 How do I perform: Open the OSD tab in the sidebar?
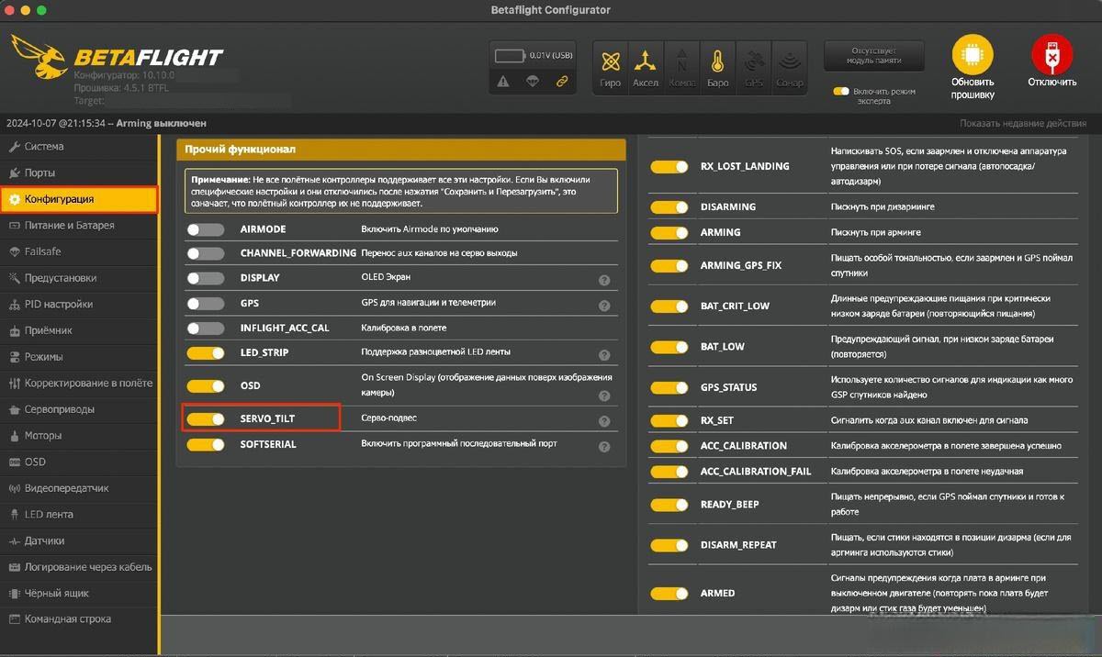(79, 462)
